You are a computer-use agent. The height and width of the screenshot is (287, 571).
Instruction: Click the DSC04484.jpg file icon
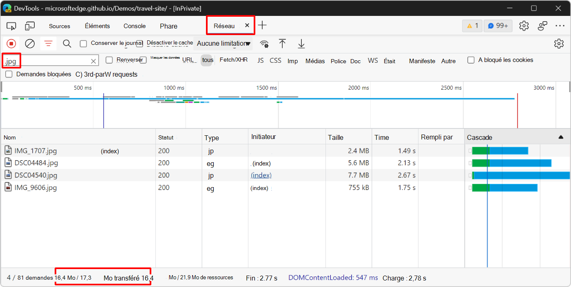[8, 163]
